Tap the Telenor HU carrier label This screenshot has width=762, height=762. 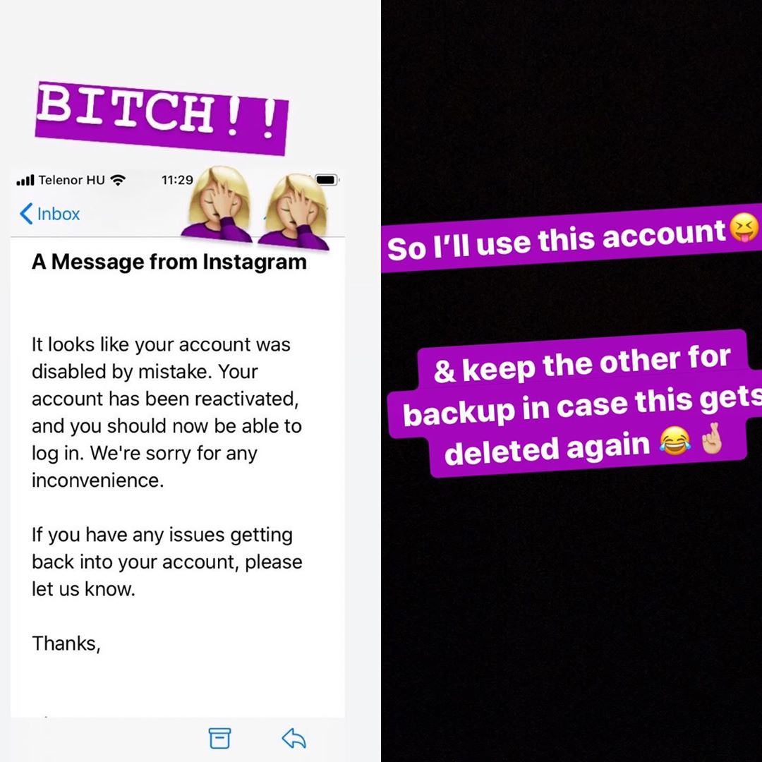71,181
